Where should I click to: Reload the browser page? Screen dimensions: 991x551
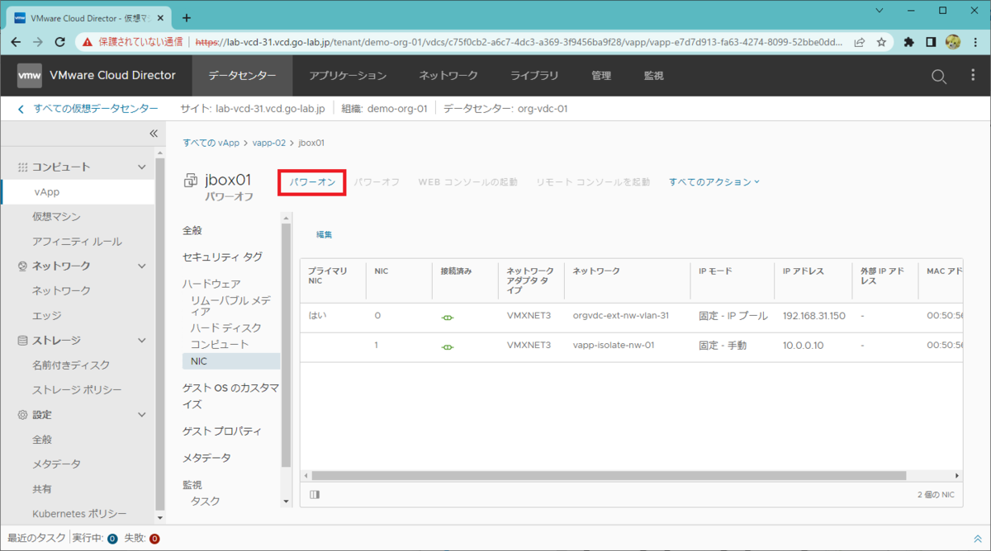coord(59,41)
